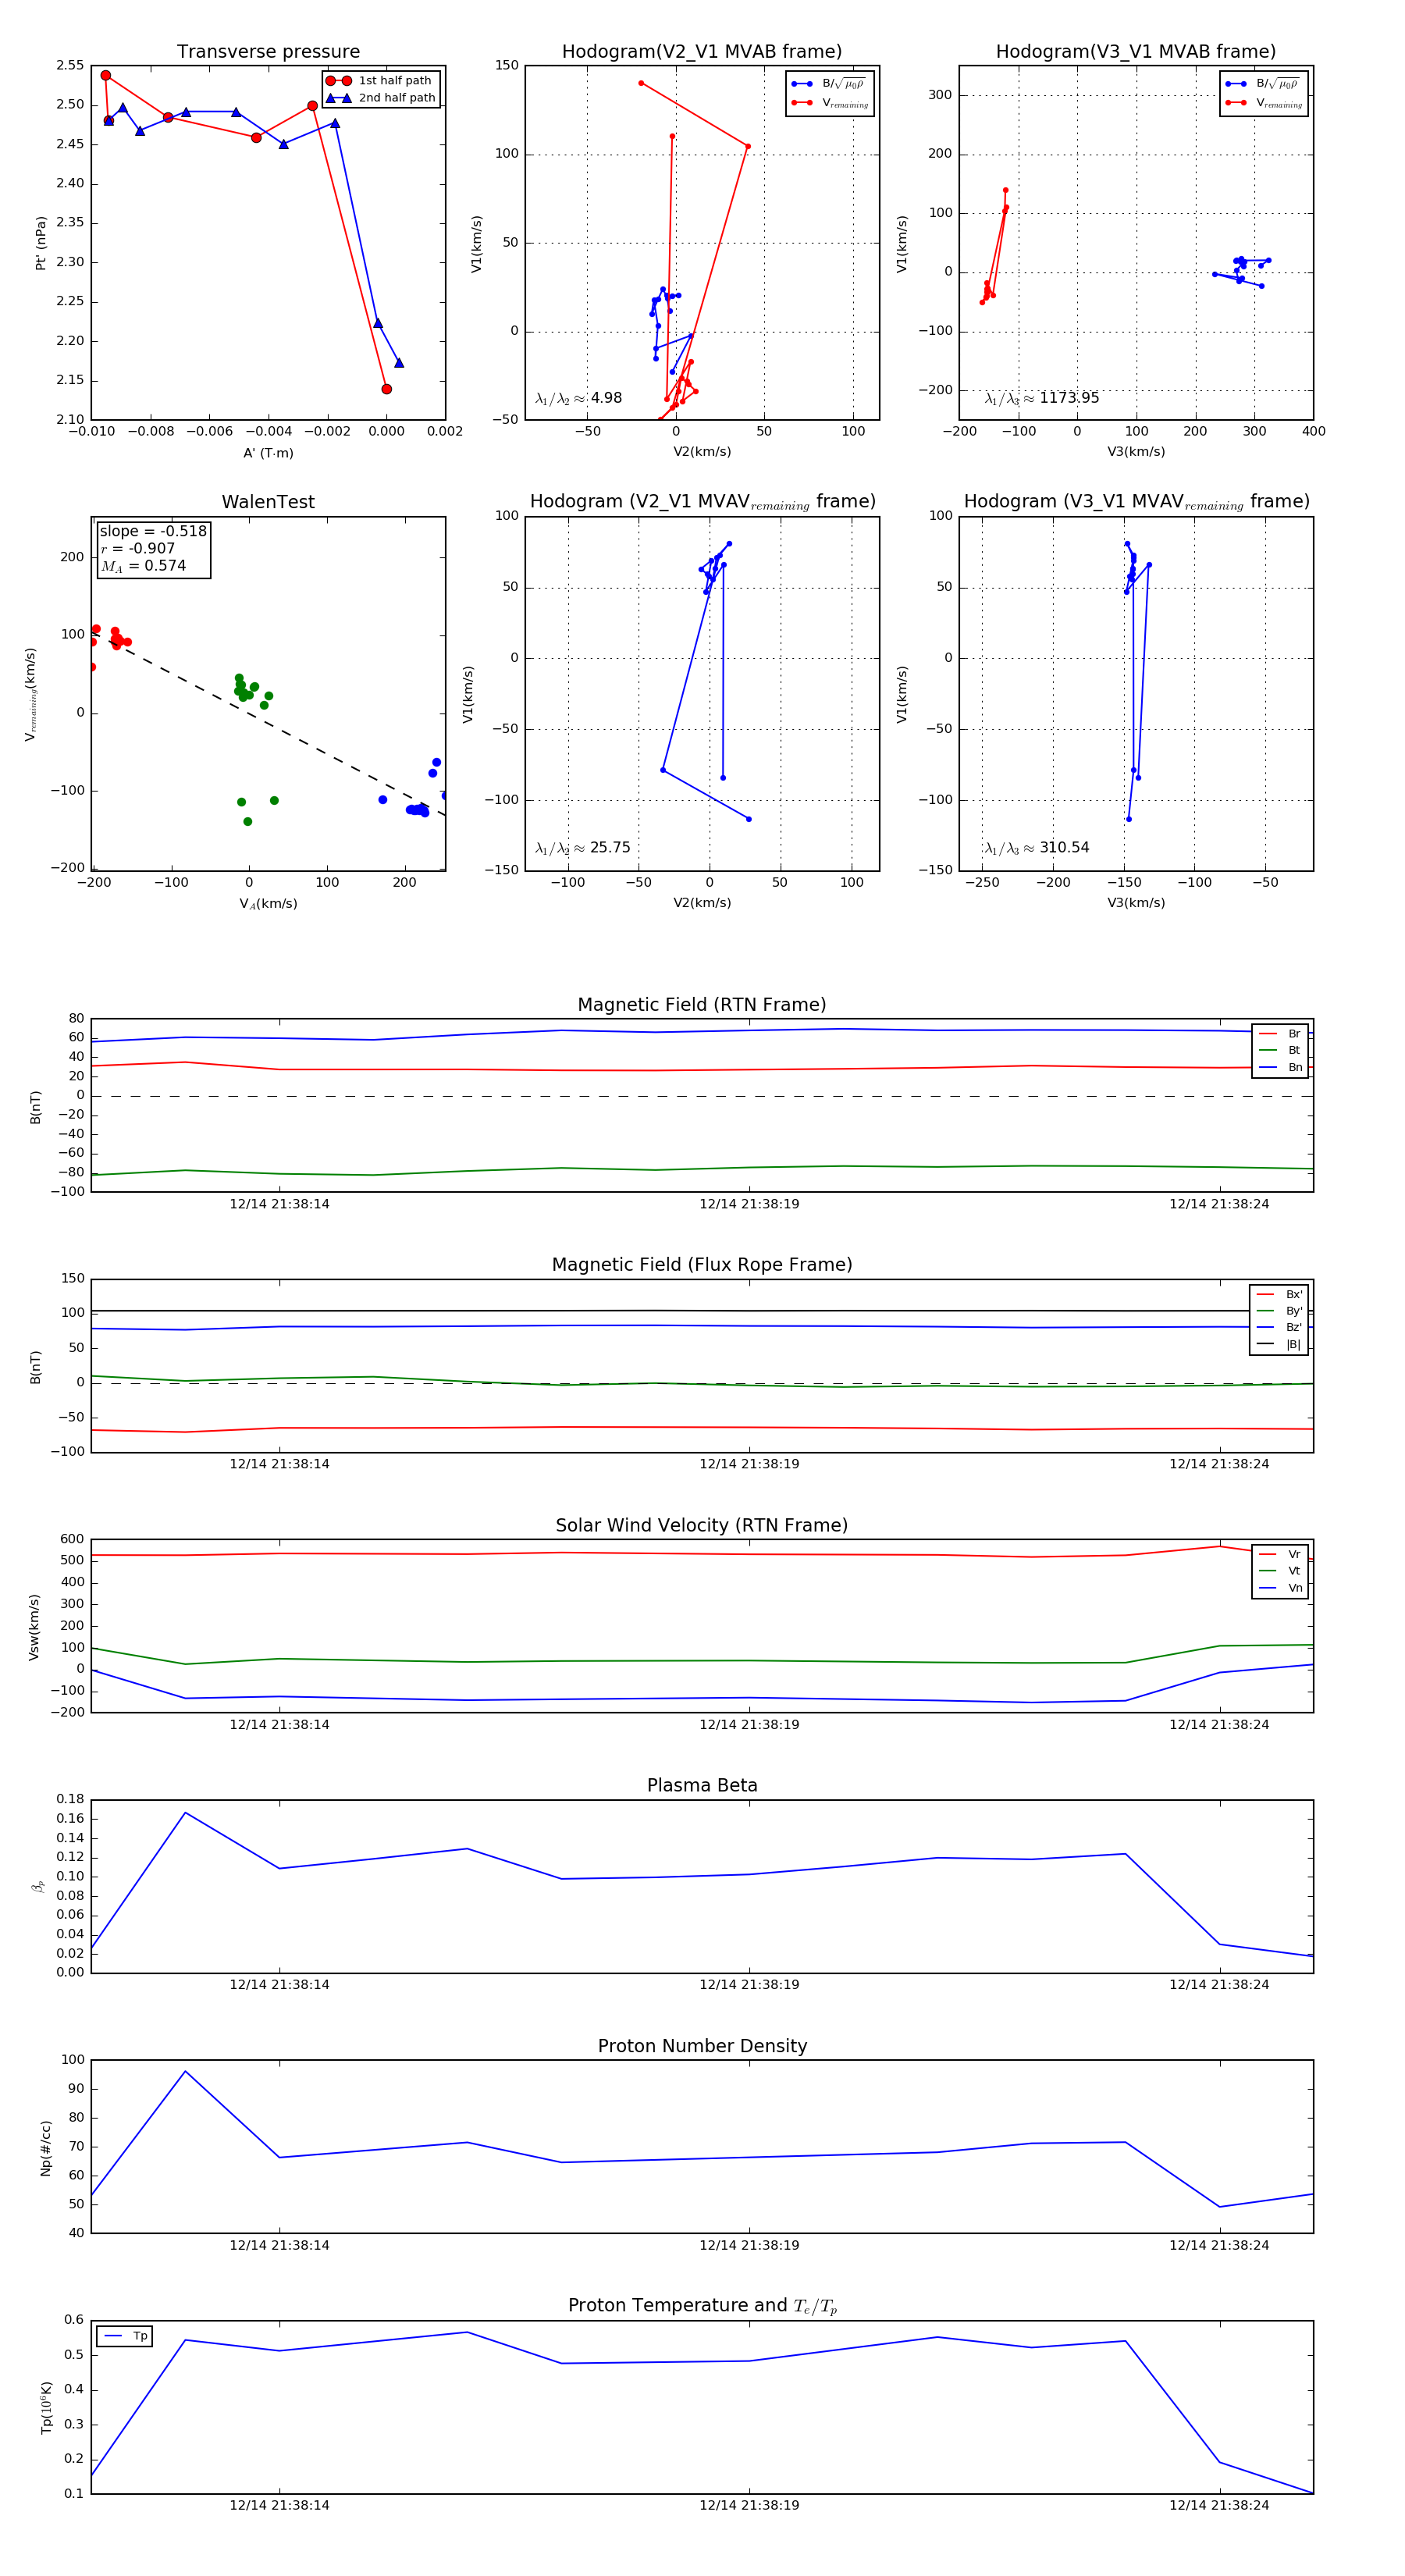Click the 'slope = -0.518' text
Viewport: 1405px width, 2576px height.
pyautogui.click(x=153, y=531)
